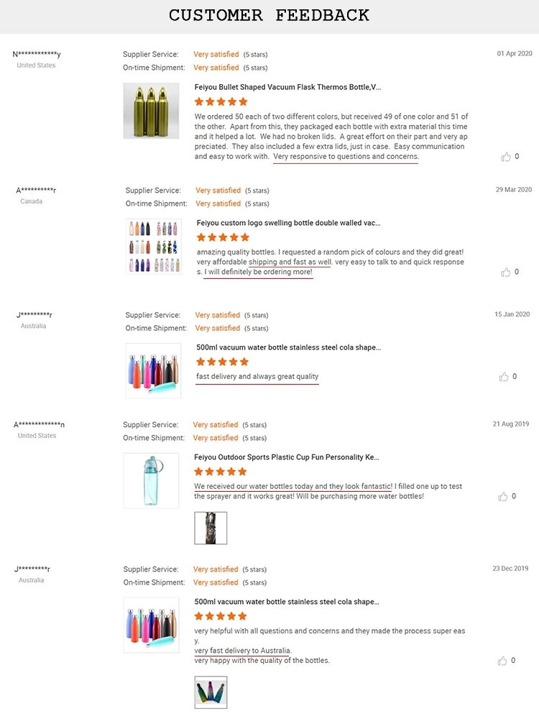
Task: Click thumbs-up on 15 Jan 2020 review
Action: (504, 377)
